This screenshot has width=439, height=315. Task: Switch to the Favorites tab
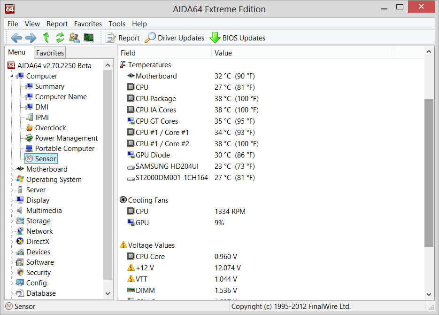[x=50, y=53]
